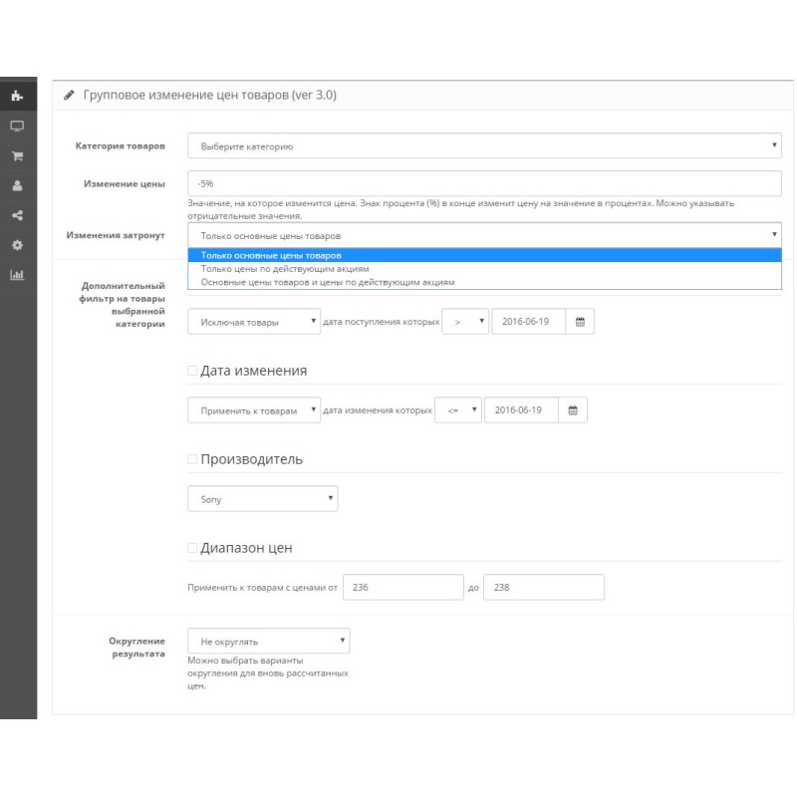Click the price-from field containing 236
The image size is (797, 797).
coord(403,588)
